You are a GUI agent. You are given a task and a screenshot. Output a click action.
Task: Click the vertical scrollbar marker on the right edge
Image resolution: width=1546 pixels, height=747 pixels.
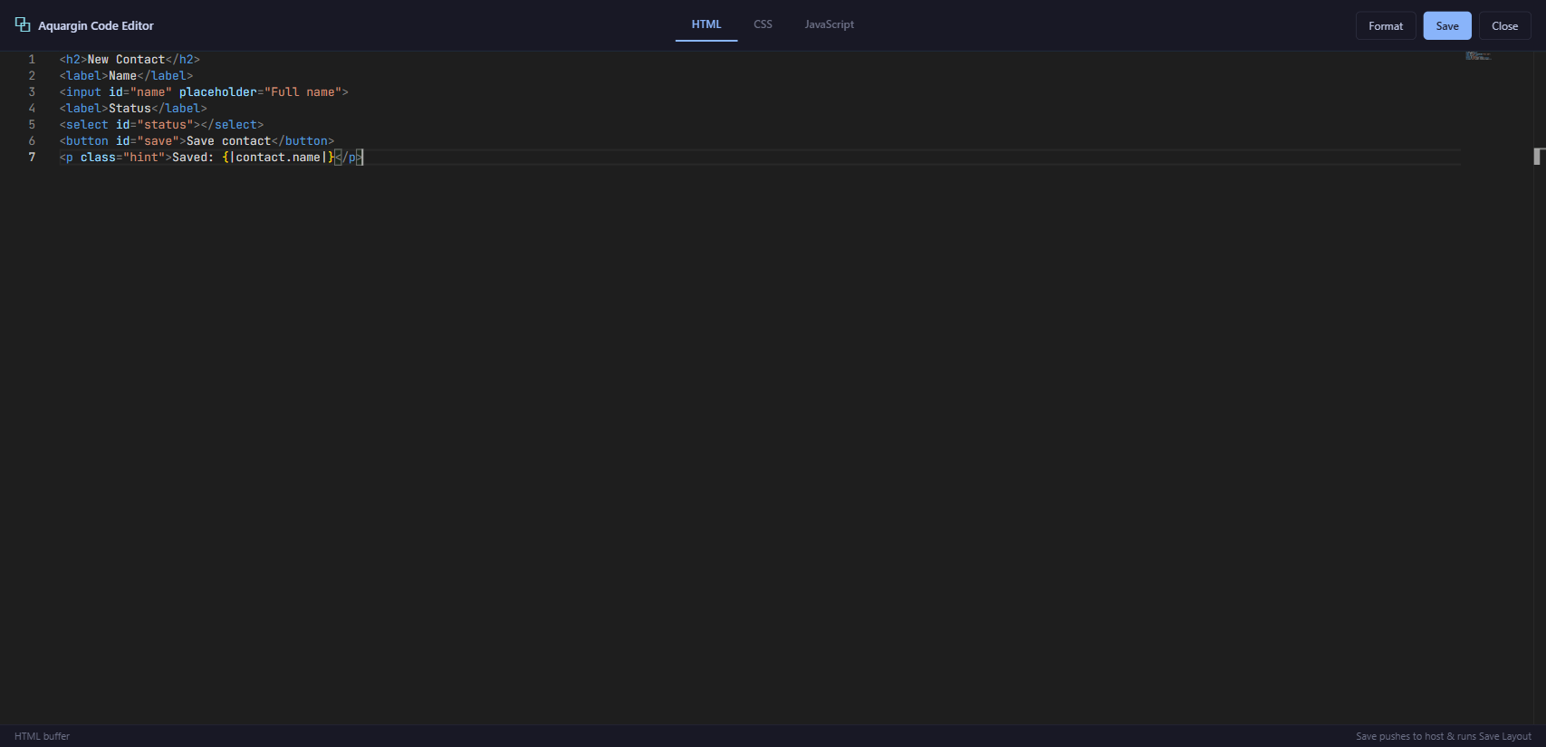1538,156
